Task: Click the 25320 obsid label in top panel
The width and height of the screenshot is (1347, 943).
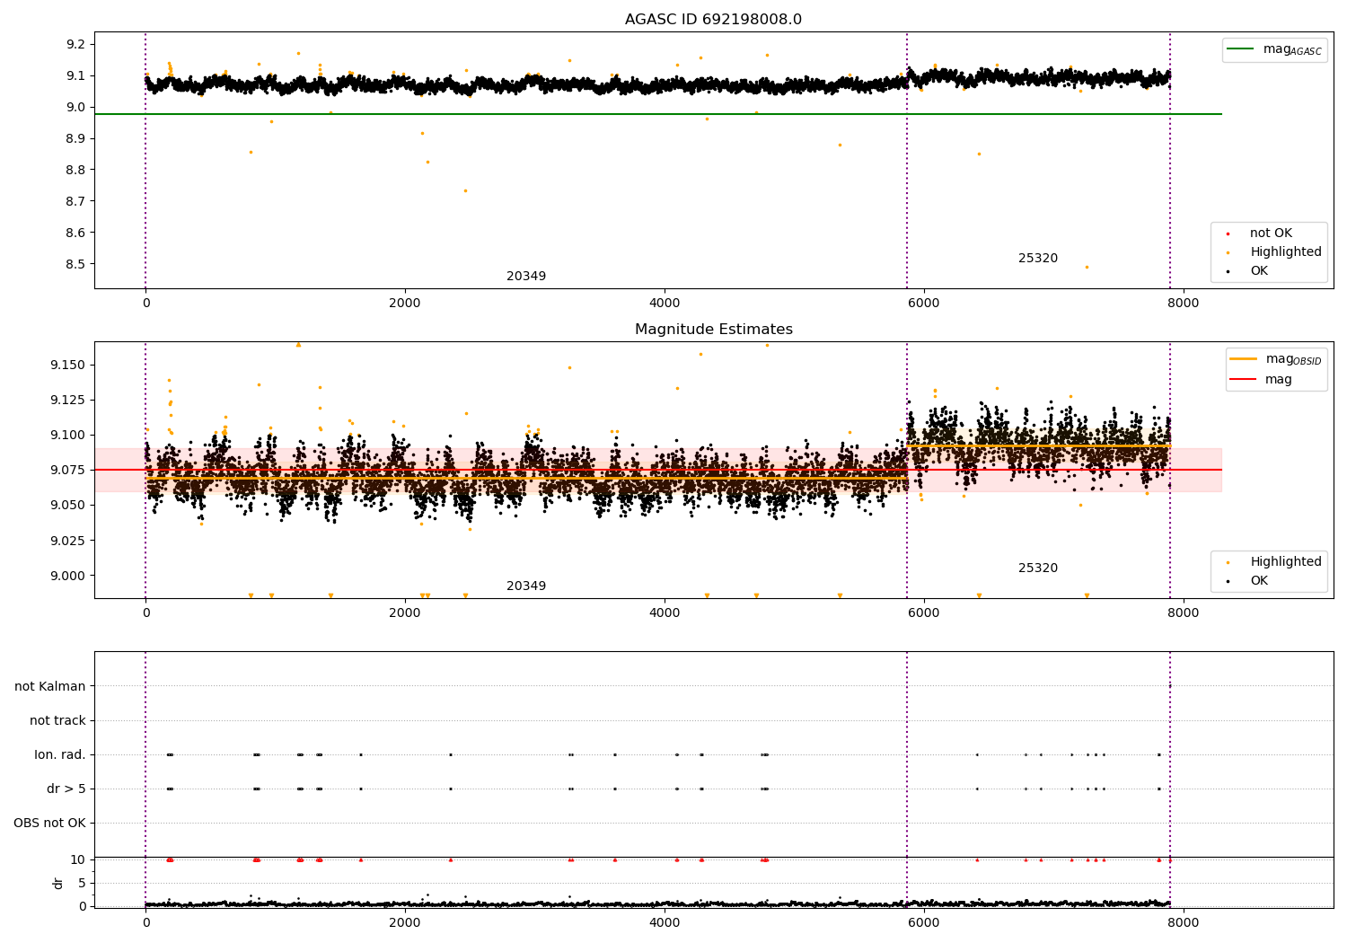Action: (x=1038, y=259)
